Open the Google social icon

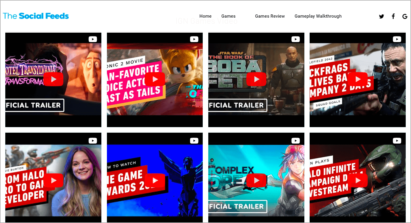405,16
